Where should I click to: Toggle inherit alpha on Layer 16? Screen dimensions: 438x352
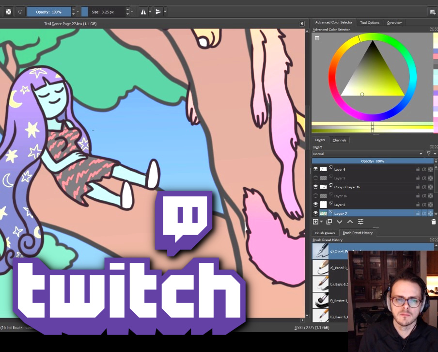(x=424, y=196)
